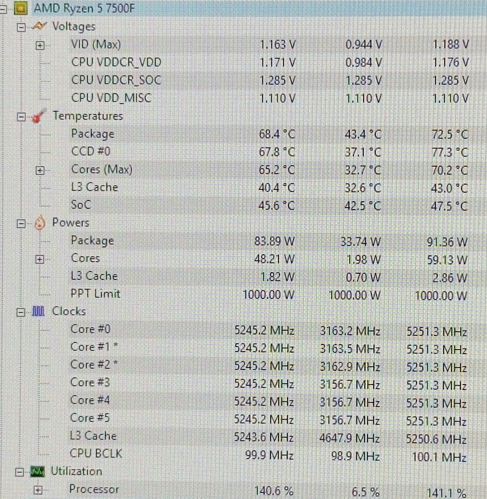This screenshot has width=487, height=499.
Task: Expand the Processor utilization row
Action: 38,490
